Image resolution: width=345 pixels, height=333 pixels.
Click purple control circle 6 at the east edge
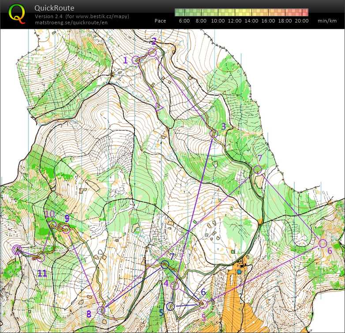click(x=322, y=243)
